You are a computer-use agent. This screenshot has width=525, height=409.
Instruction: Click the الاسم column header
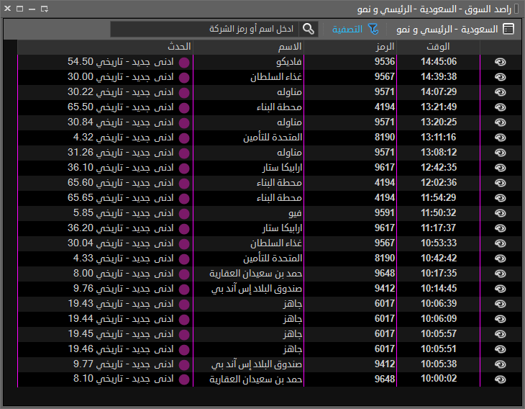point(292,46)
